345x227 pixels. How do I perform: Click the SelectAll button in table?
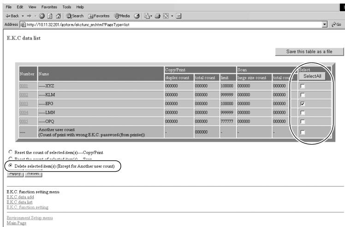(x=312, y=76)
